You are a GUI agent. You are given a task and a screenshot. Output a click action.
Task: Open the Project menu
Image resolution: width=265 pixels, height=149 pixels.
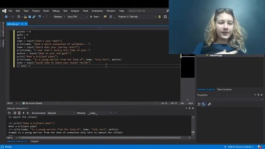tap(36, 11)
